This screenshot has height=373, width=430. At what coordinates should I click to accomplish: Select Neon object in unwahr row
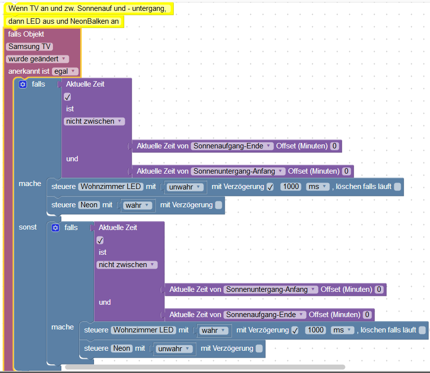(x=122, y=349)
